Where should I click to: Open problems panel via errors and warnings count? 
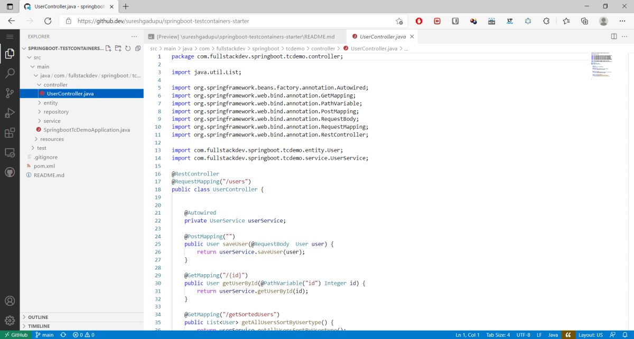[x=83, y=335]
